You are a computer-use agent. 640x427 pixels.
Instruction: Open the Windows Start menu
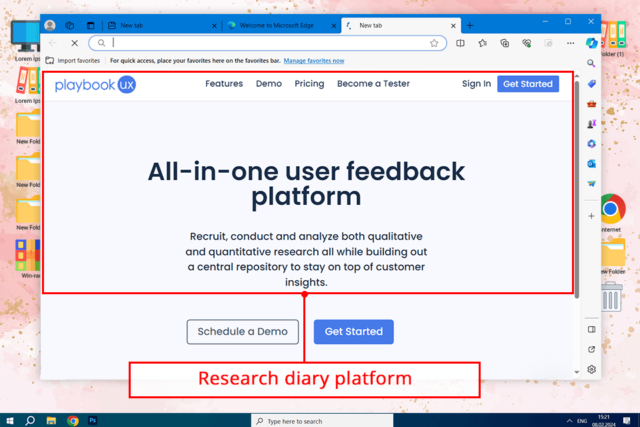click(10, 420)
